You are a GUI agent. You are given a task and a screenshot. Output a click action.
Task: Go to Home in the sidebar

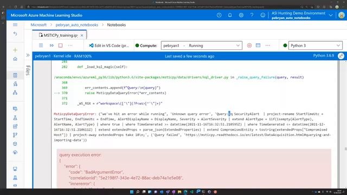pyautogui.click(x=15, y=59)
